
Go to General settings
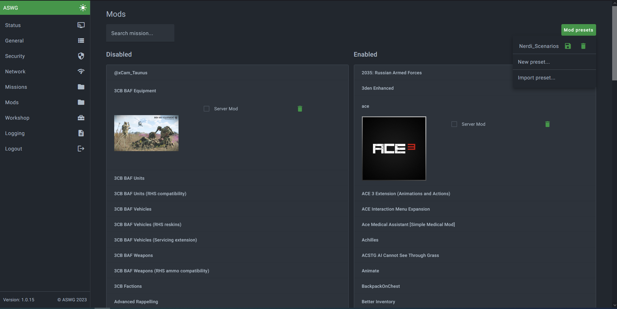[45, 41]
